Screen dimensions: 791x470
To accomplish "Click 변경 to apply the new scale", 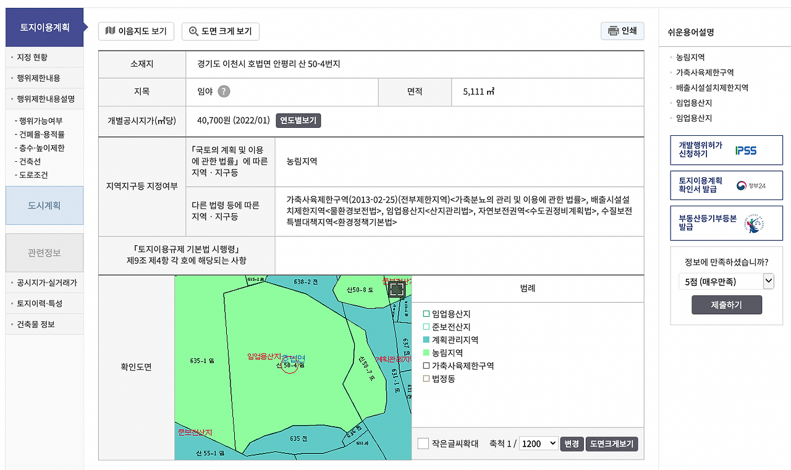I will click(571, 443).
